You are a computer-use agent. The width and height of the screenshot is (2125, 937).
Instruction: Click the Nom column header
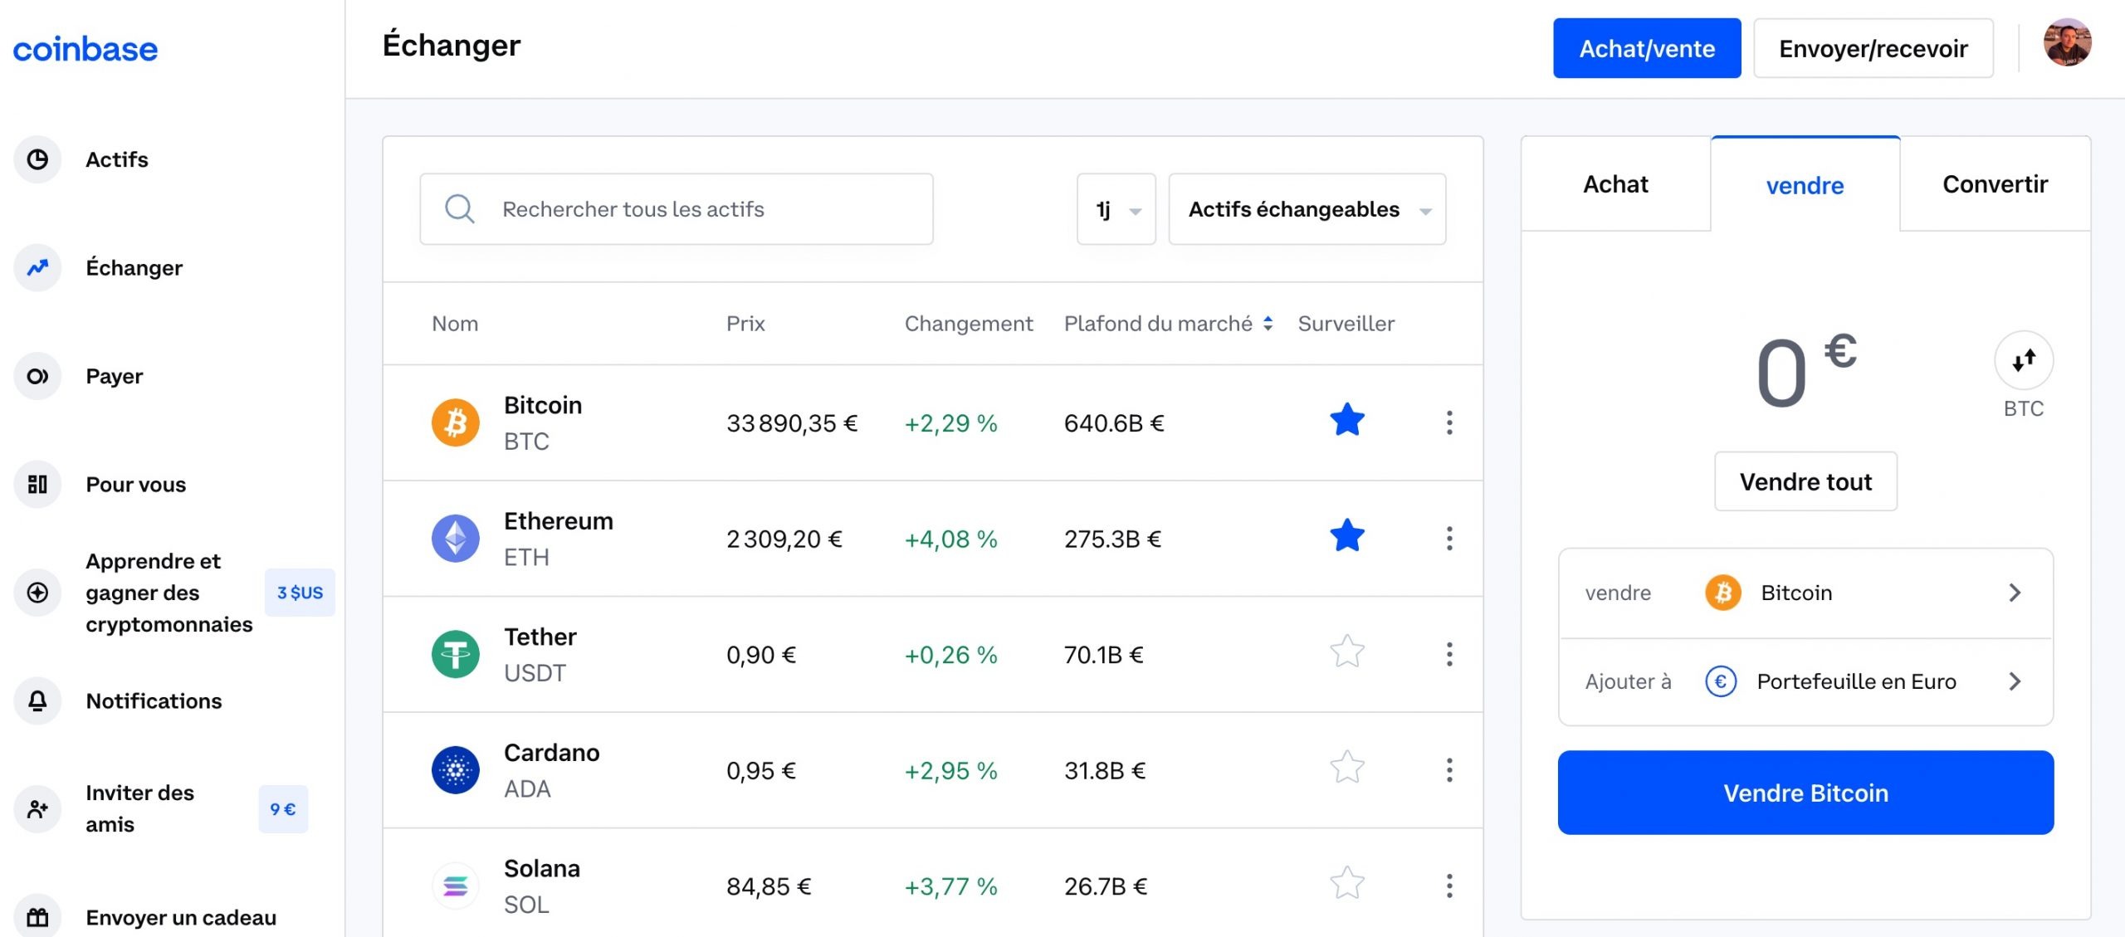point(455,324)
